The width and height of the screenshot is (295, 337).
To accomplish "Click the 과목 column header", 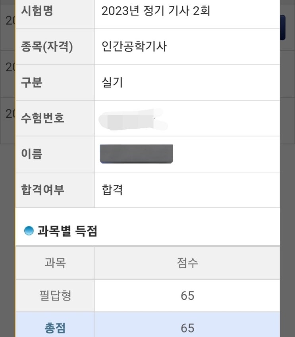I will tap(55, 263).
